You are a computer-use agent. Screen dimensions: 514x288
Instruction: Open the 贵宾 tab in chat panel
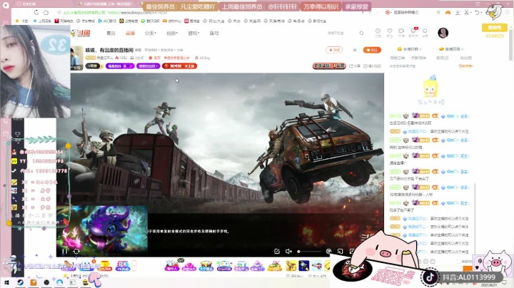click(442, 58)
